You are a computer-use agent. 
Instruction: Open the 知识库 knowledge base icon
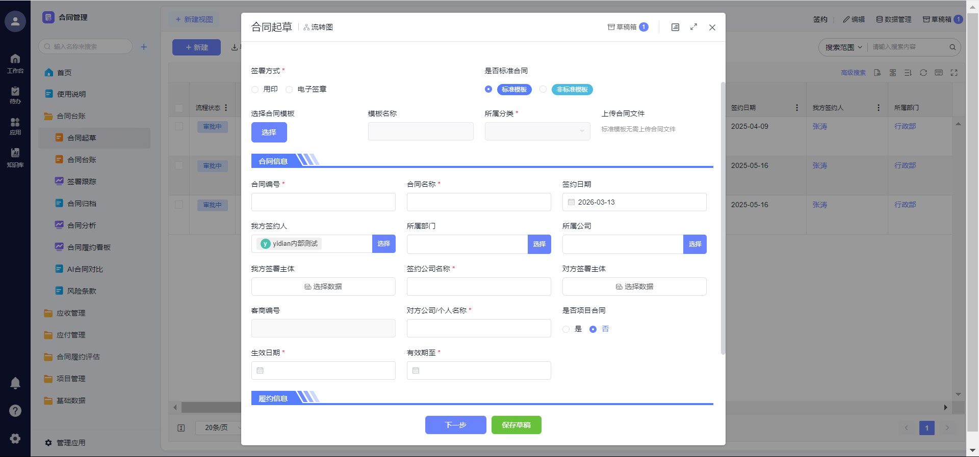15,157
